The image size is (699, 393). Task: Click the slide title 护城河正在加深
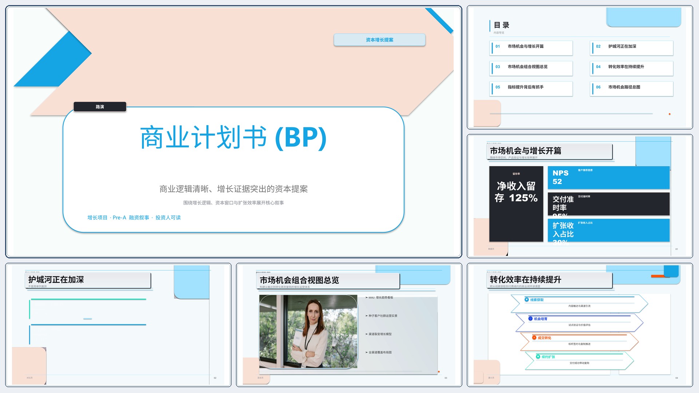click(56, 279)
